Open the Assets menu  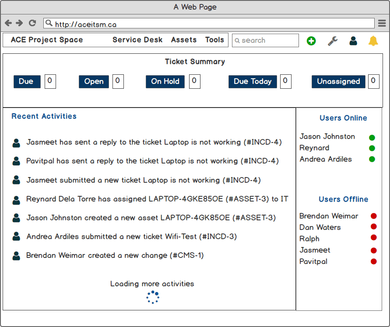point(184,40)
